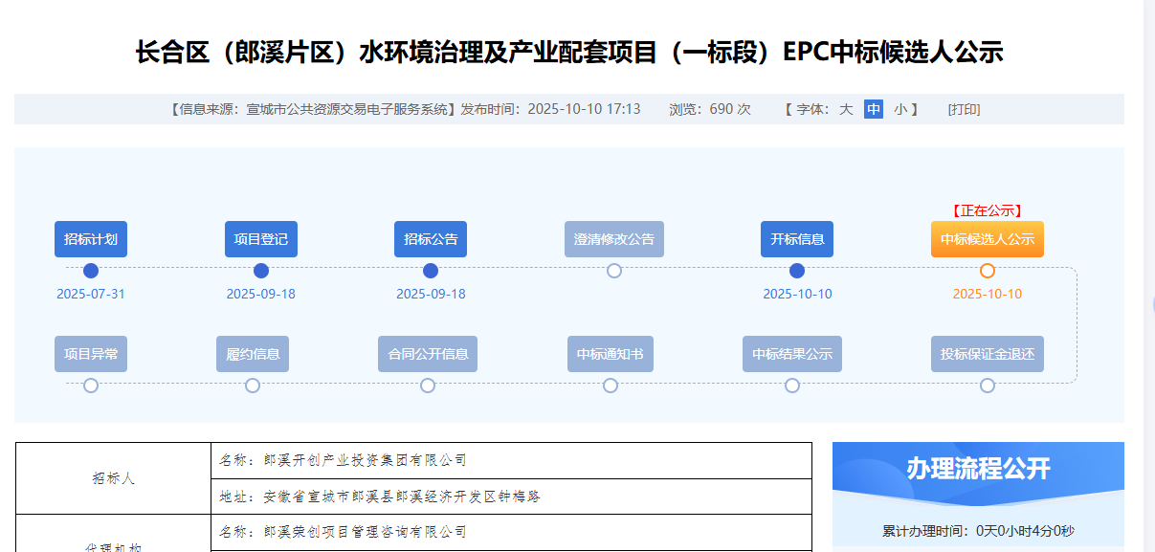Open the 中标结果公示 stage
Image resolution: width=1155 pixels, height=552 pixels.
pyautogui.click(x=792, y=354)
